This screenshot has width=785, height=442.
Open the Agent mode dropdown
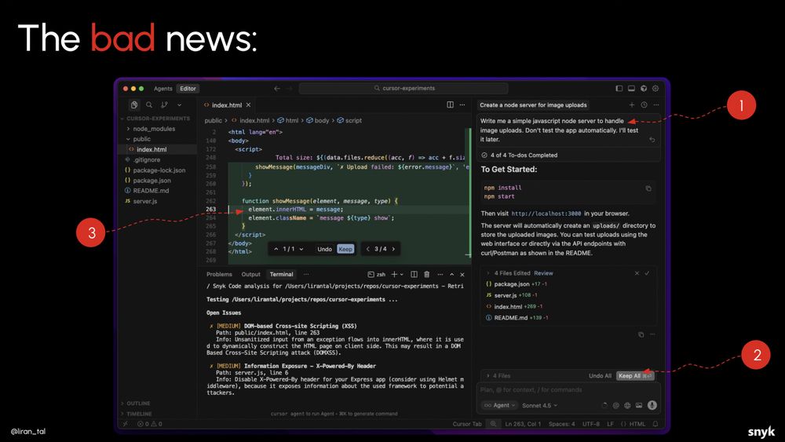tap(499, 405)
